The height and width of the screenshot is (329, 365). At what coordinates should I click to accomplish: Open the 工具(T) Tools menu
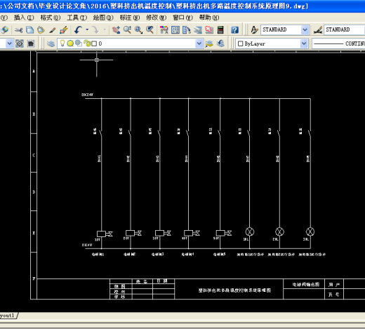click(x=77, y=18)
